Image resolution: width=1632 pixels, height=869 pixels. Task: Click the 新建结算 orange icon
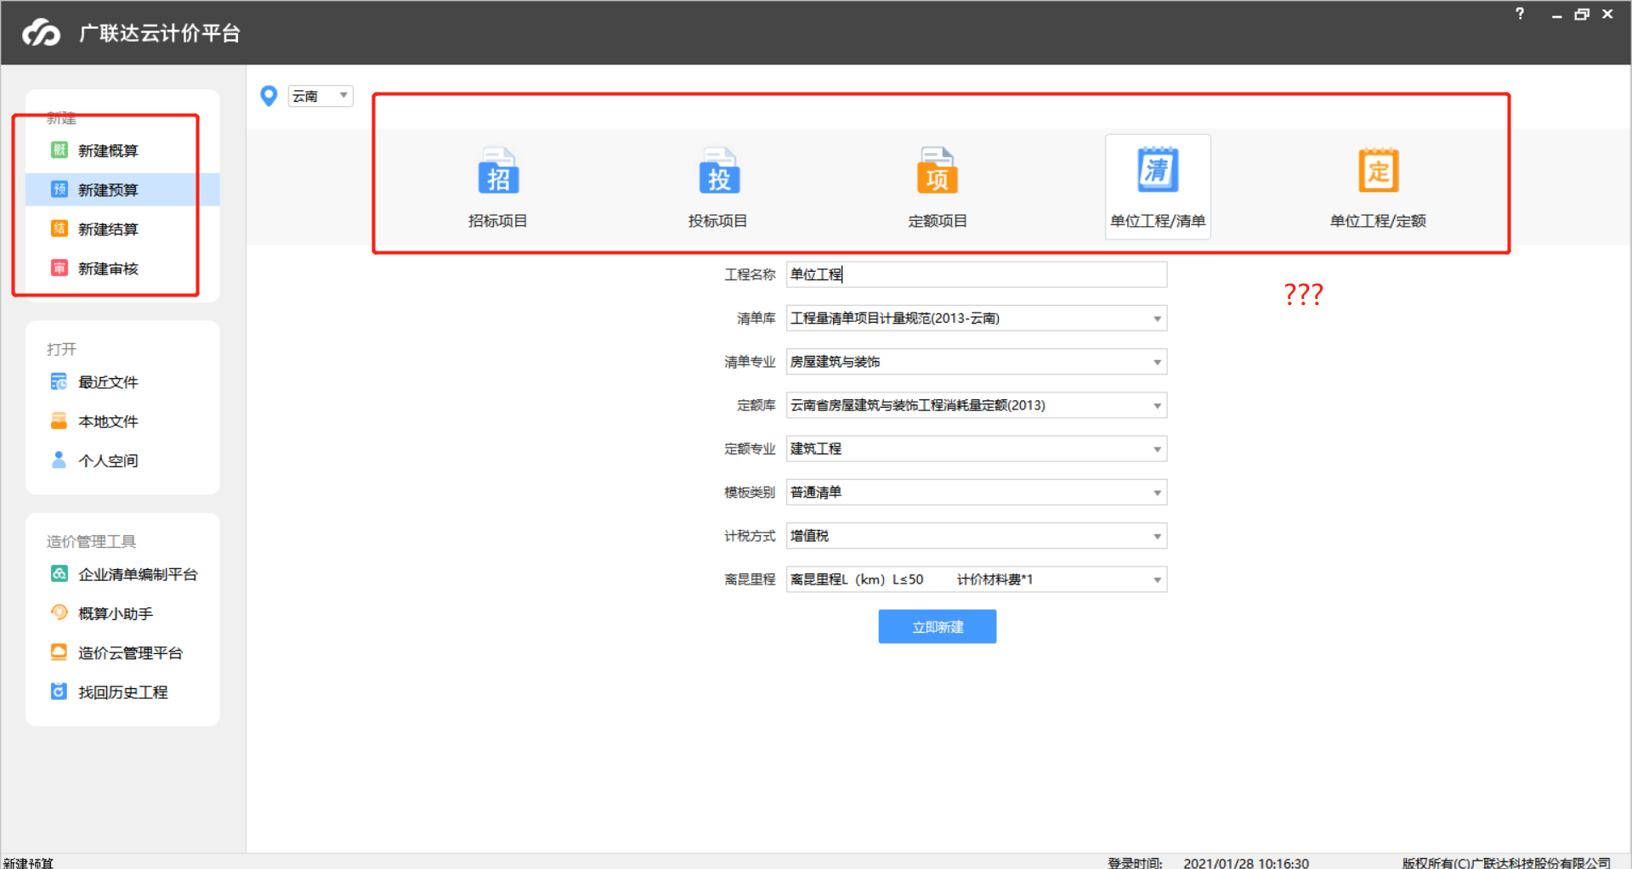point(59,229)
